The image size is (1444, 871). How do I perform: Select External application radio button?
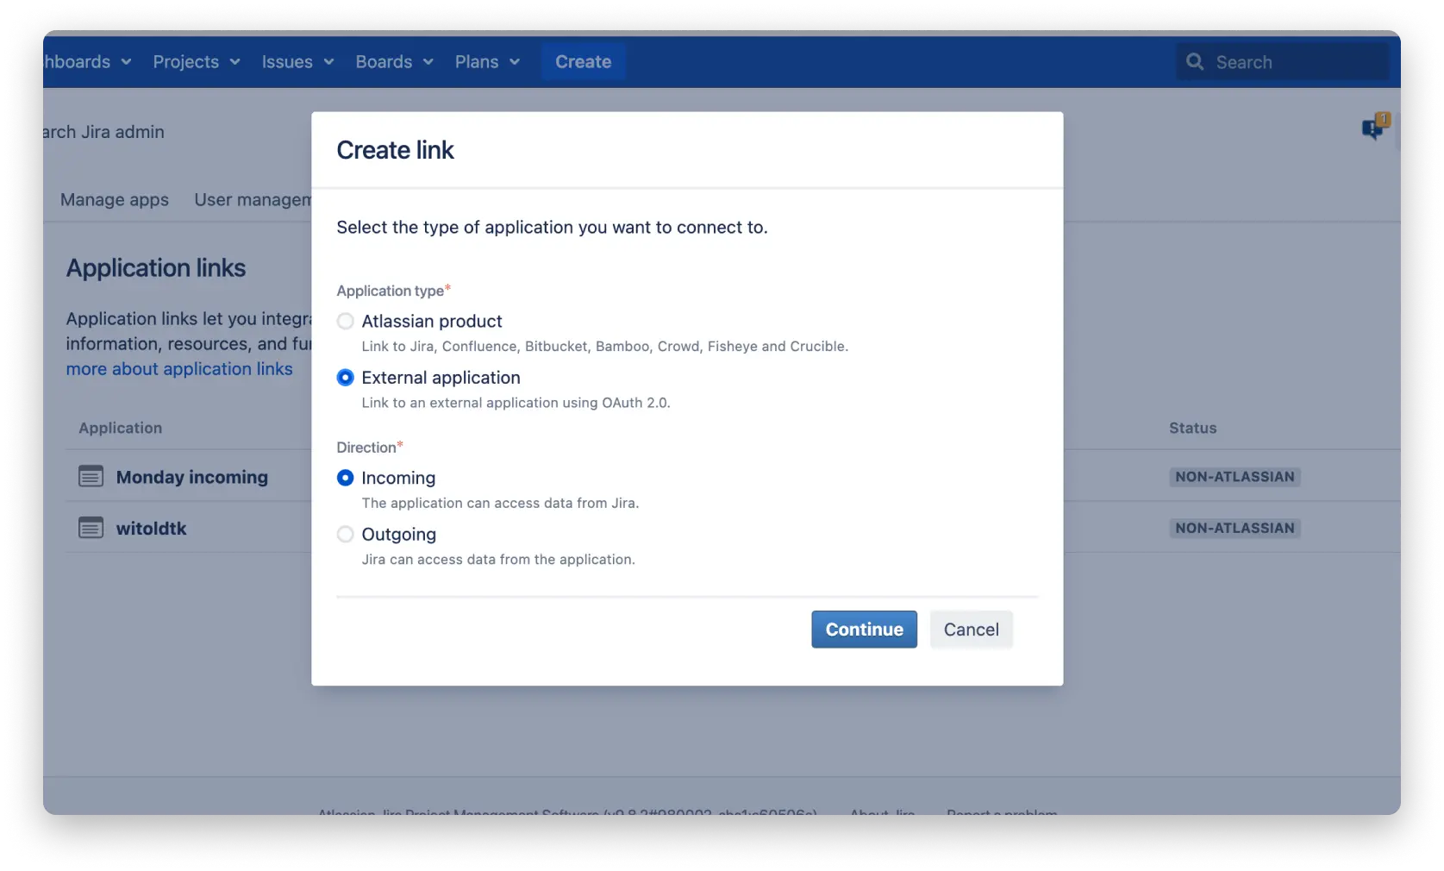(346, 378)
